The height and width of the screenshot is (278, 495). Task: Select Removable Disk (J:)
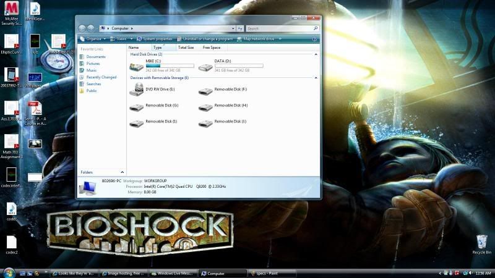click(223, 123)
